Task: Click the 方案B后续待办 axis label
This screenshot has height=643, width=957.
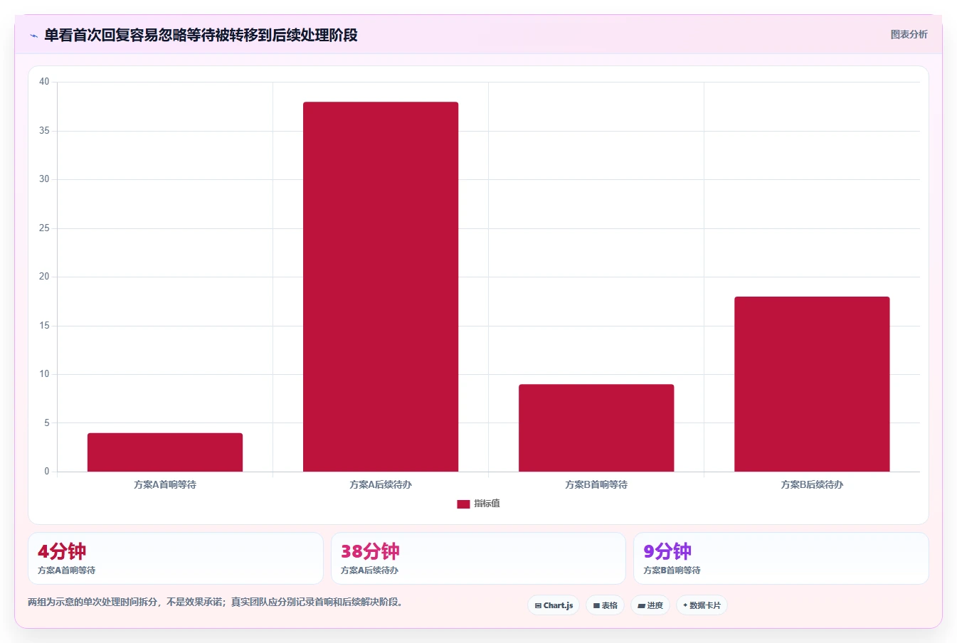Action: click(812, 484)
